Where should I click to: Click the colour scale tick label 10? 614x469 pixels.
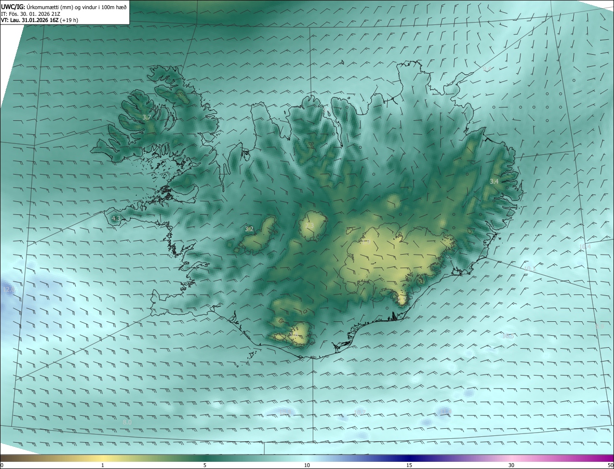click(307, 465)
